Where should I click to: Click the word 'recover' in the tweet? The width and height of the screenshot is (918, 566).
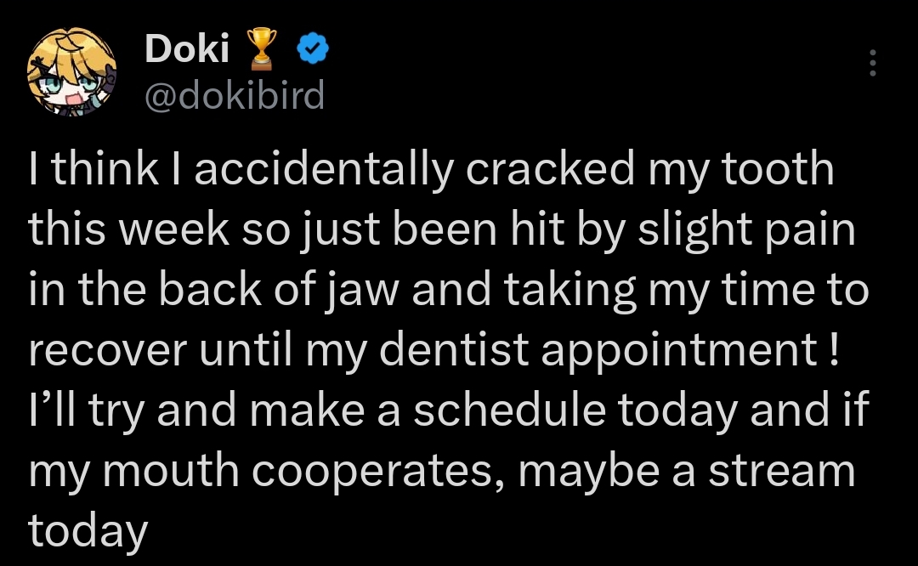108,351
